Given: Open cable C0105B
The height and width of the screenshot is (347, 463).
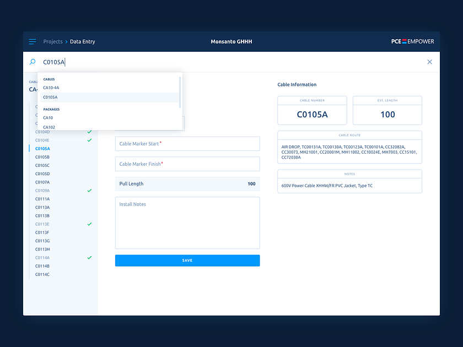Looking at the screenshot, I should pyautogui.click(x=42, y=157).
